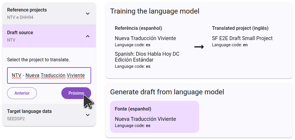Screen dimensions: 295x140
Task: Click the chevron beside Reference projects
Action: tap(88, 14)
